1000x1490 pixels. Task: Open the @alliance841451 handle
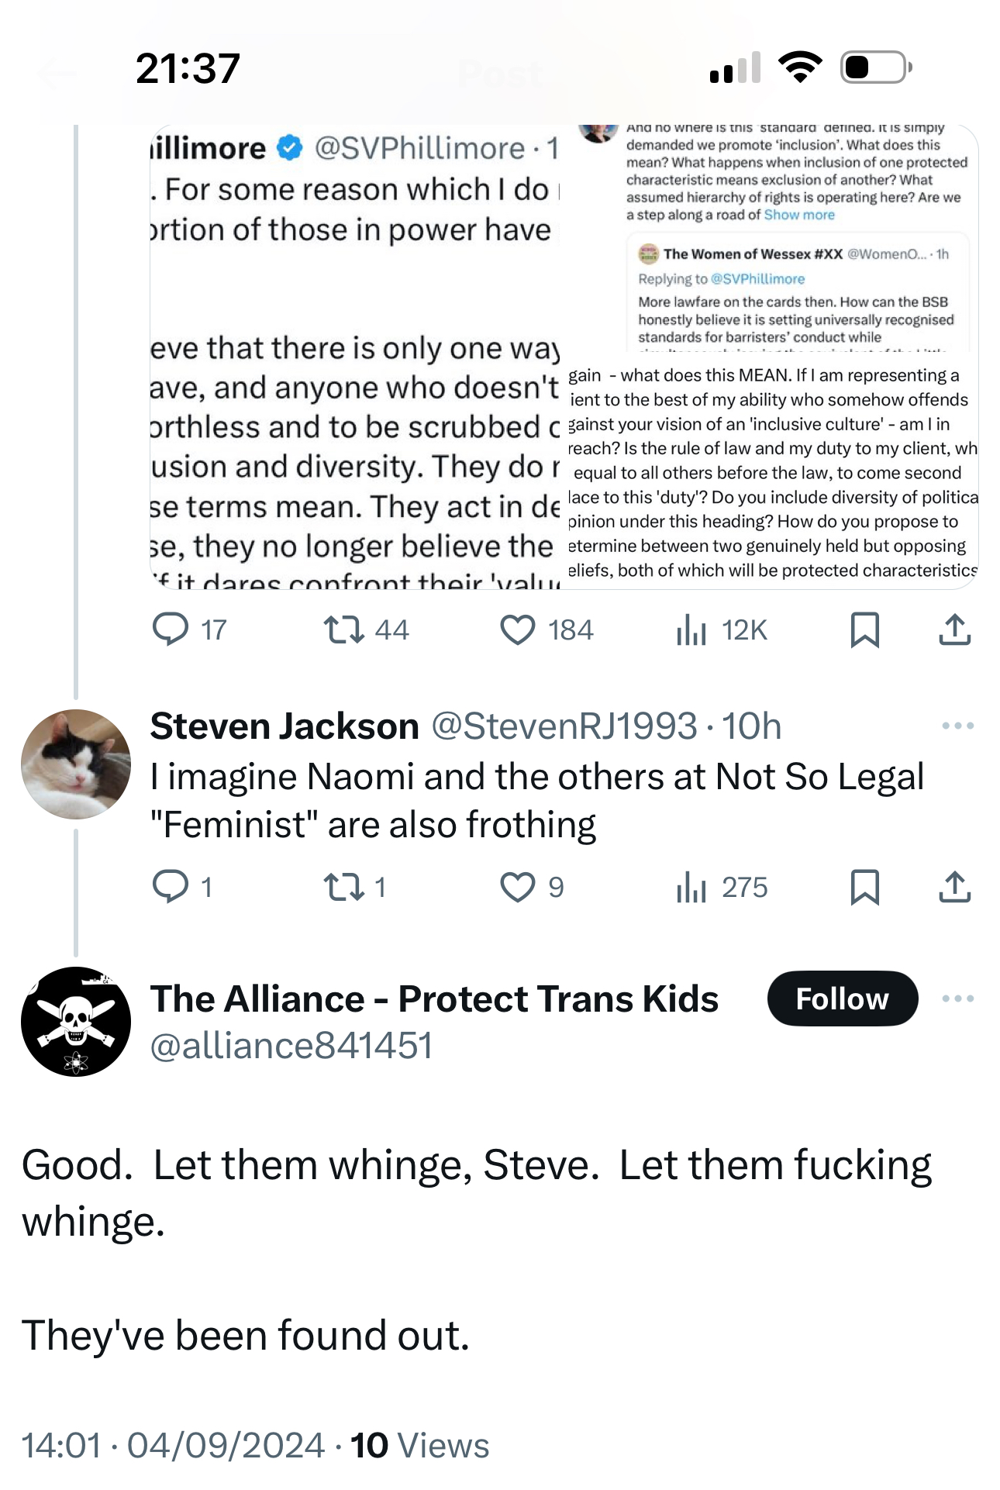click(291, 1046)
